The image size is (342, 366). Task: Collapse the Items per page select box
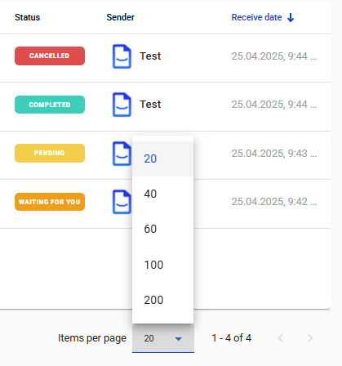click(163, 338)
